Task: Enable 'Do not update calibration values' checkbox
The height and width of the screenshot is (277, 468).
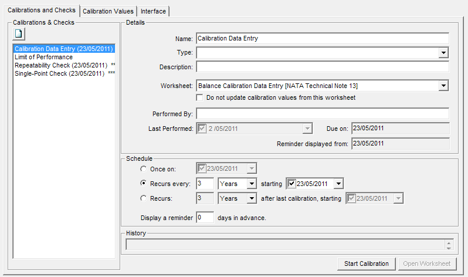Action: tap(200, 97)
